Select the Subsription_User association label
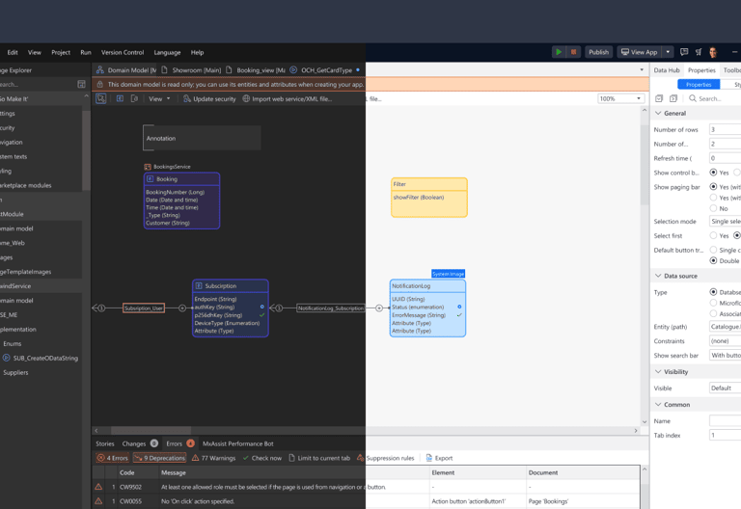741x509 pixels. tap(144, 308)
